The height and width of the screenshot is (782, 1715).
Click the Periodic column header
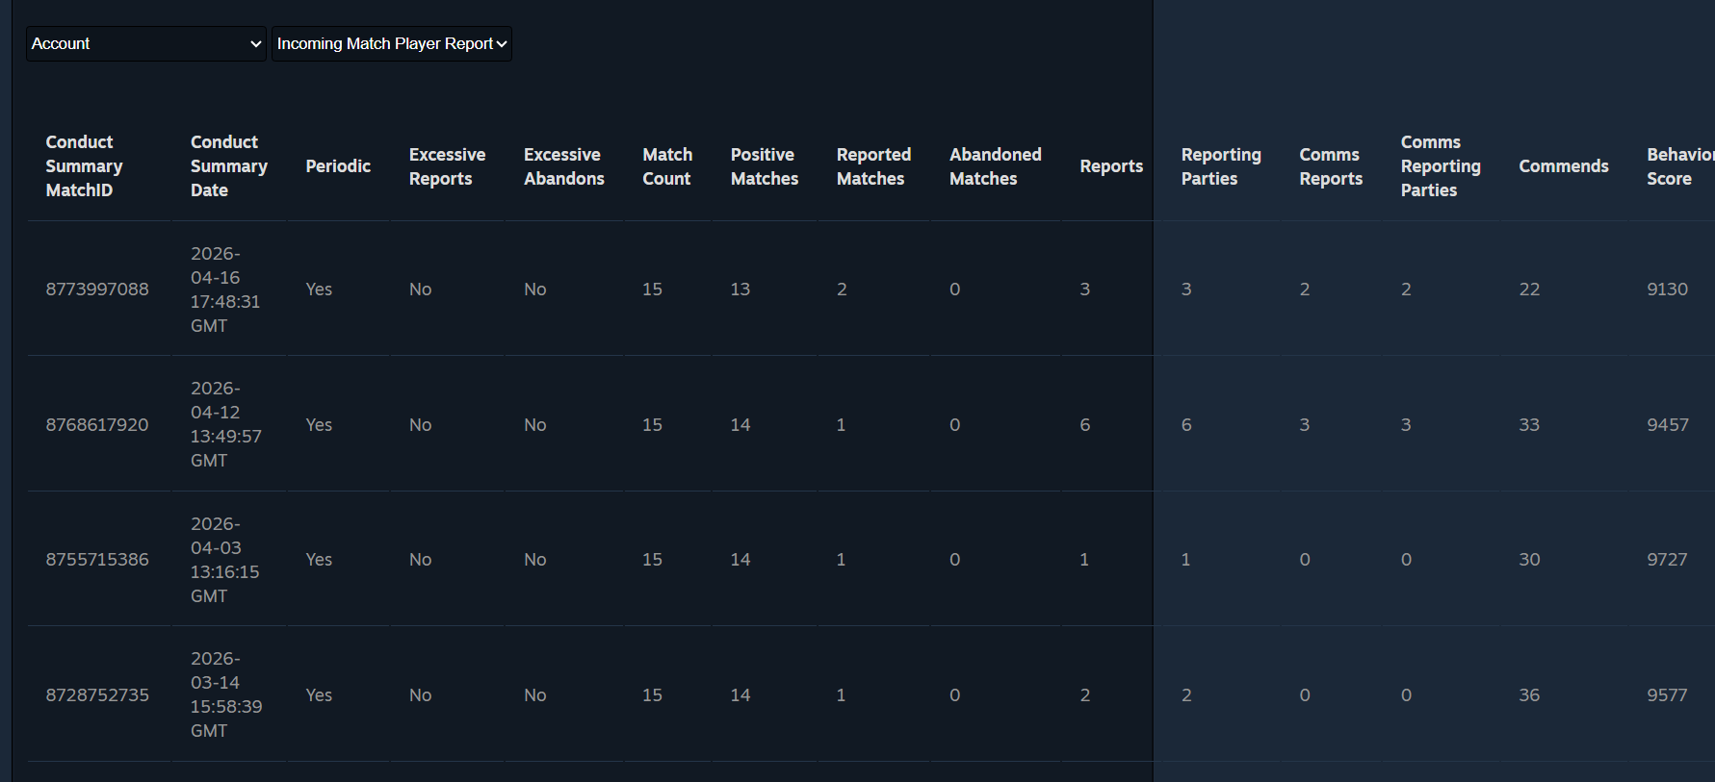tap(338, 166)
